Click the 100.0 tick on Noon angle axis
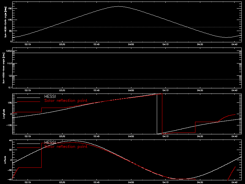The height and width of the screenshot is (184, 245). [x=9, y=51]
